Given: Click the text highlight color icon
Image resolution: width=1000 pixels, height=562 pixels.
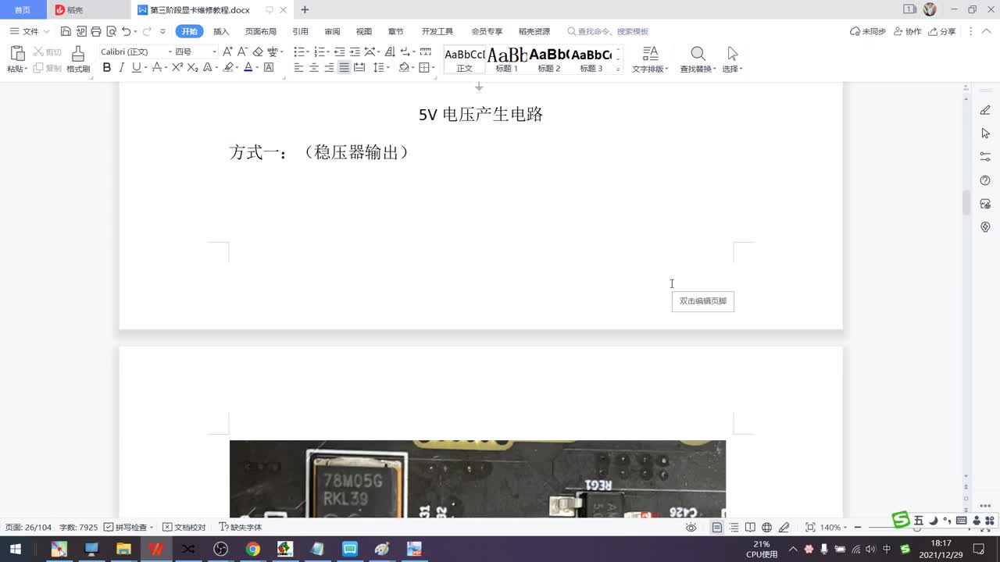Looking at the screenshot, I should click(x=228, y=68).
